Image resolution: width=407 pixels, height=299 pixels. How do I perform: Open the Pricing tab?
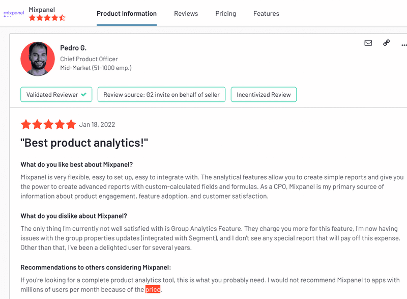pyautogui.click(x=225, y=14)
